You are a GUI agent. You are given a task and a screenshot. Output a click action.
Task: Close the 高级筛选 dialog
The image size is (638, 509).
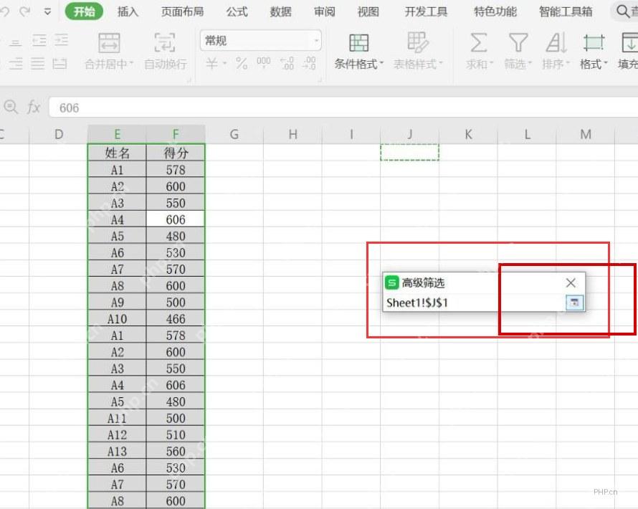571,282
